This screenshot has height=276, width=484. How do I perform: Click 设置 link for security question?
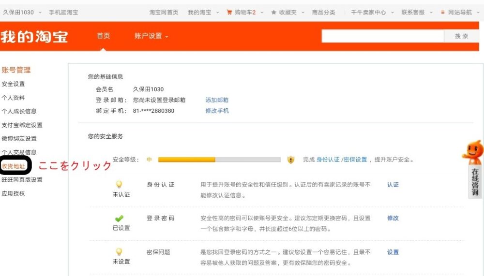[x=393, y=252]
